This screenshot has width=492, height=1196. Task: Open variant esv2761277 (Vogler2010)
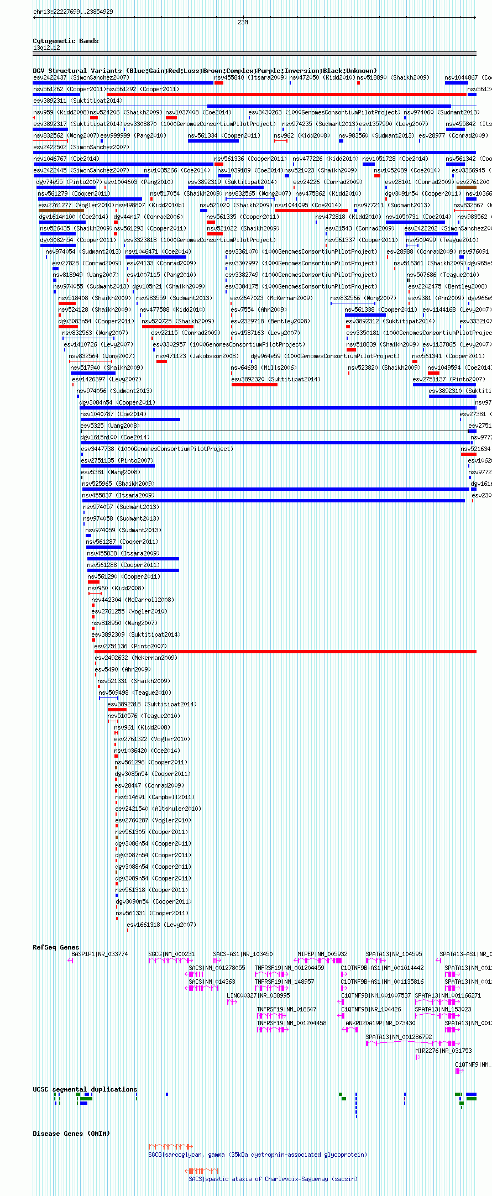point(76,205)
